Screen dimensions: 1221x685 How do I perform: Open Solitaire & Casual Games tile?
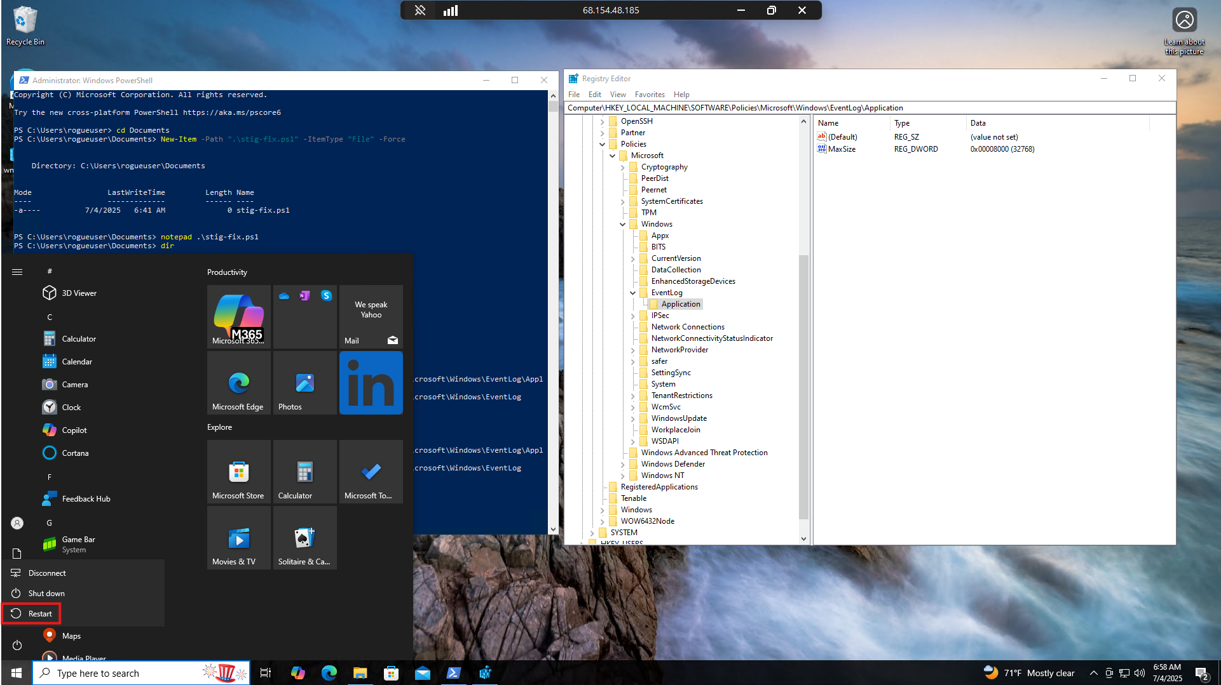[x=304, y=538]
